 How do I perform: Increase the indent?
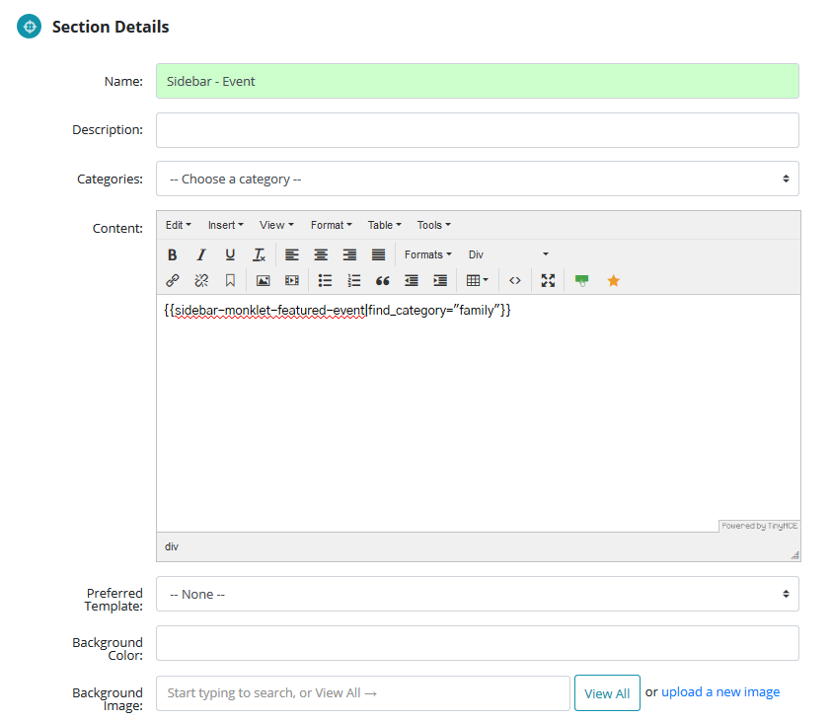coord(440,280)
